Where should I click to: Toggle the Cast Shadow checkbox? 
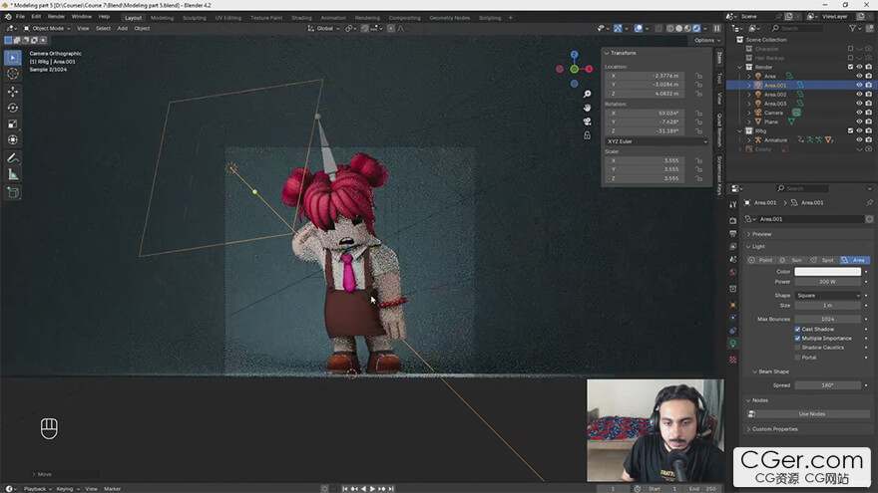[x=797, y=330]
